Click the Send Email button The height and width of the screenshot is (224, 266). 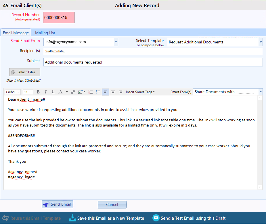[x=58, y=204]
